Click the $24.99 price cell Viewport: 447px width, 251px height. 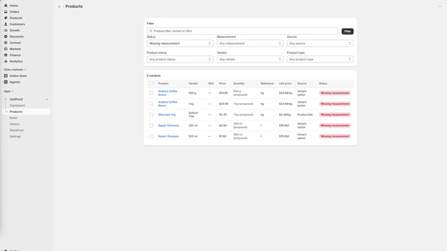pyautogui.click(x=223, y=104)
